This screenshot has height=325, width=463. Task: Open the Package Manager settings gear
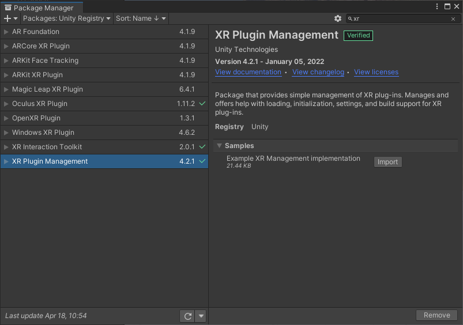coord(338,18)
